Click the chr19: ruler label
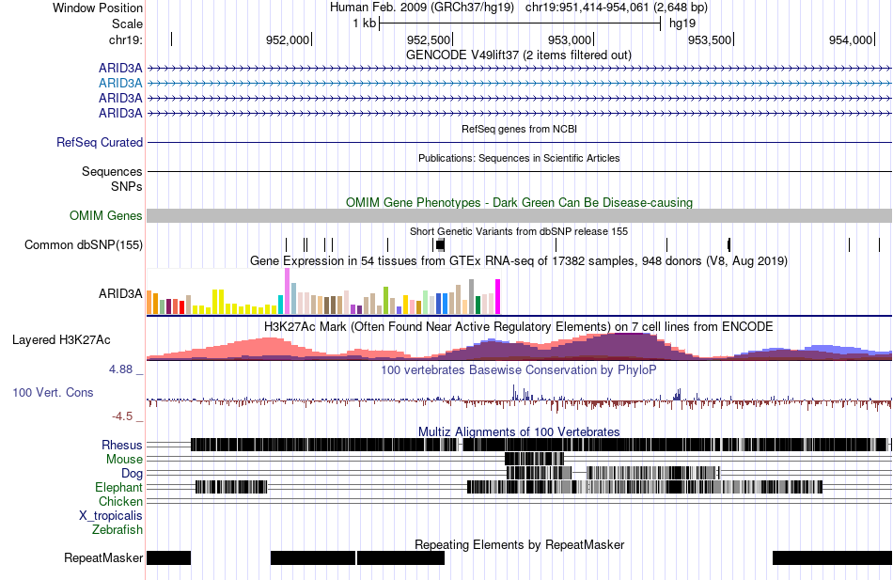Screen dimensions: 893x580 pos(126,39)
